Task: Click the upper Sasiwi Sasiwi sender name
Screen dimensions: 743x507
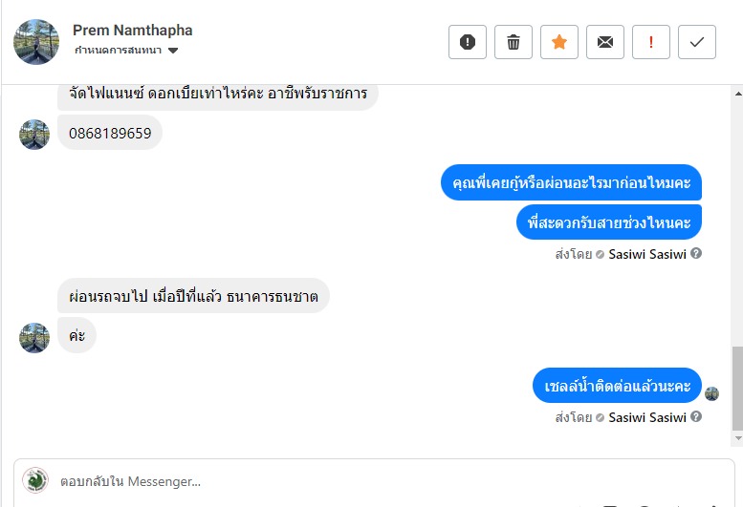Action: [x=647, y=254]
